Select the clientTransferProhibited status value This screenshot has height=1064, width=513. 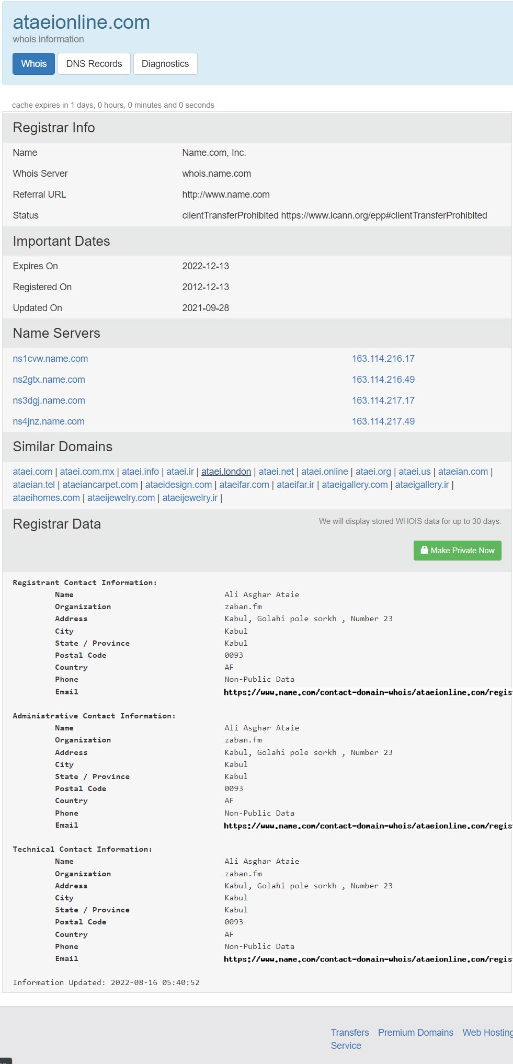(x=335, y=215)
